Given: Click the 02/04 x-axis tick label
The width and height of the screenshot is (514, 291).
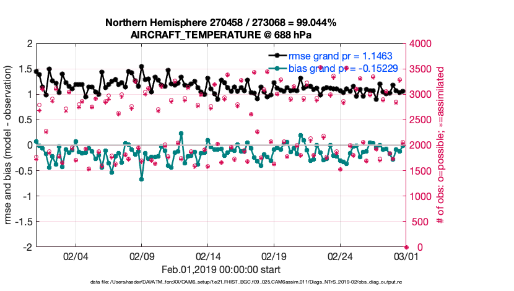Looking at the screenshot, I should [x=76, y=256].
